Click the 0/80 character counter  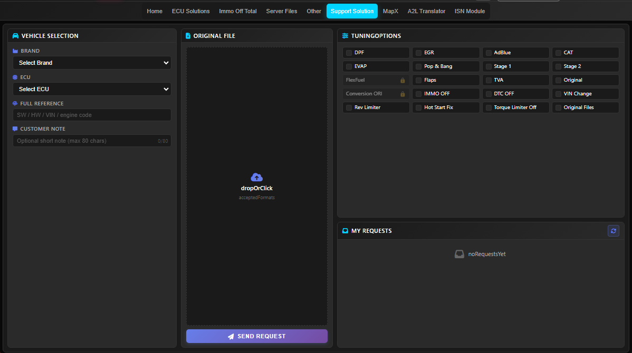tap(163, 141)
